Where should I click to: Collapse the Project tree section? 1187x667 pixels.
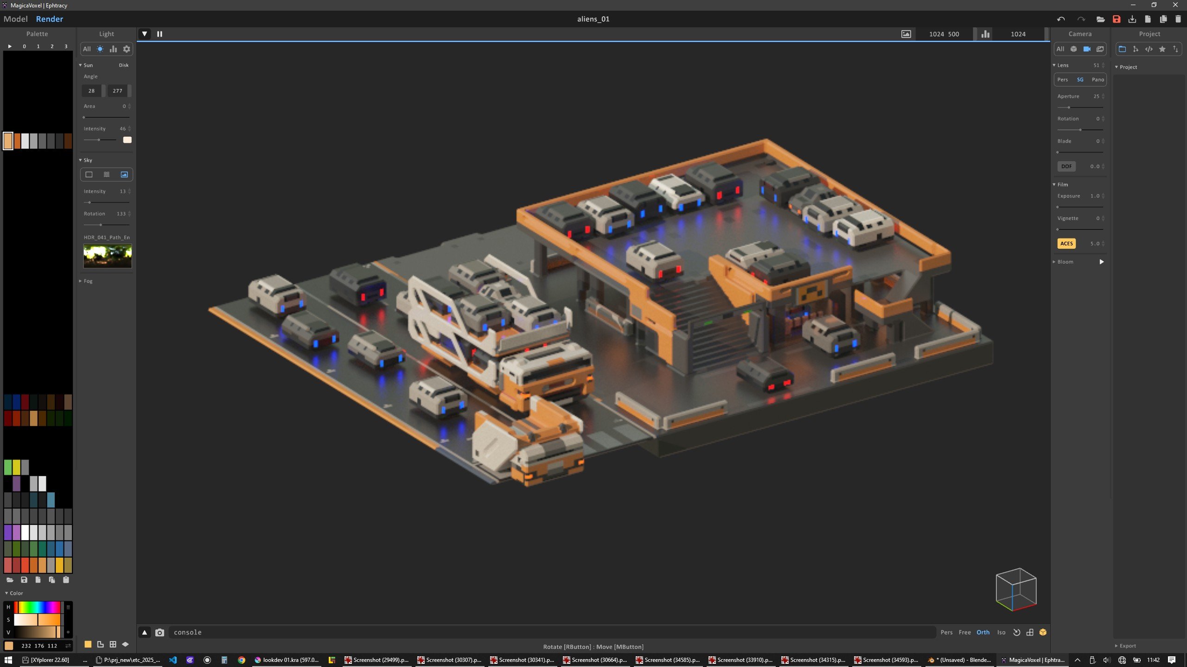(1126, 67)
